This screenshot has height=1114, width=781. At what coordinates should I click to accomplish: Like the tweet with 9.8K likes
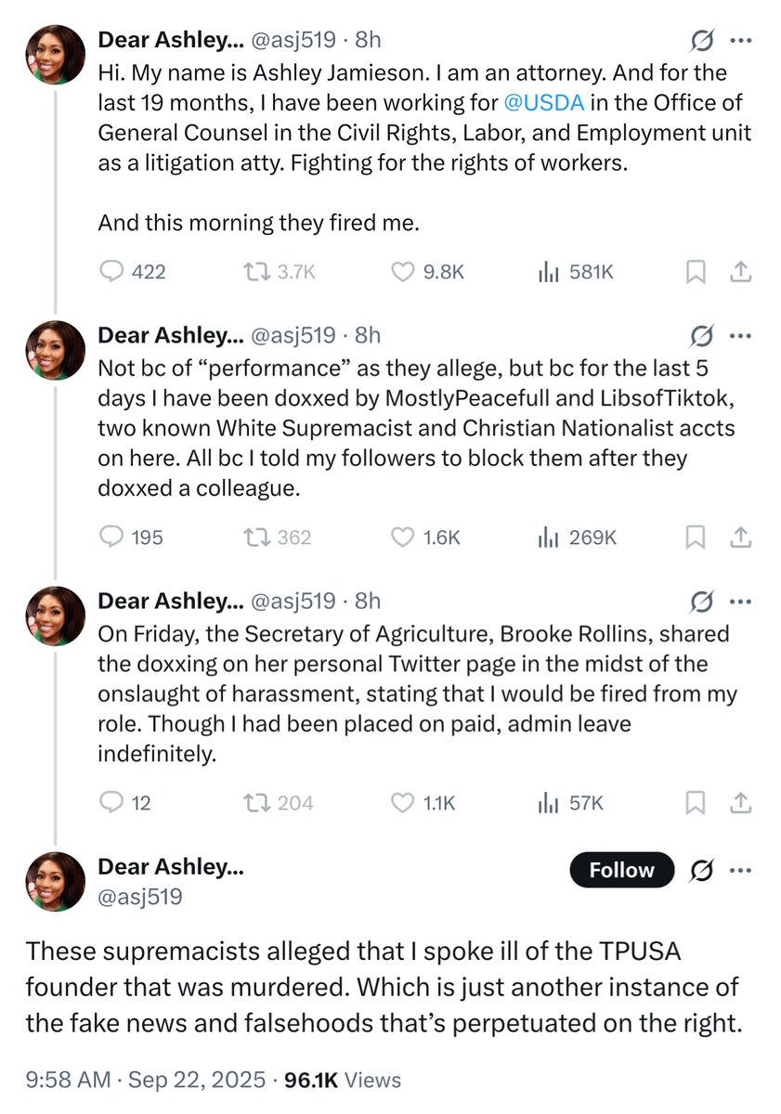[402, 271]
